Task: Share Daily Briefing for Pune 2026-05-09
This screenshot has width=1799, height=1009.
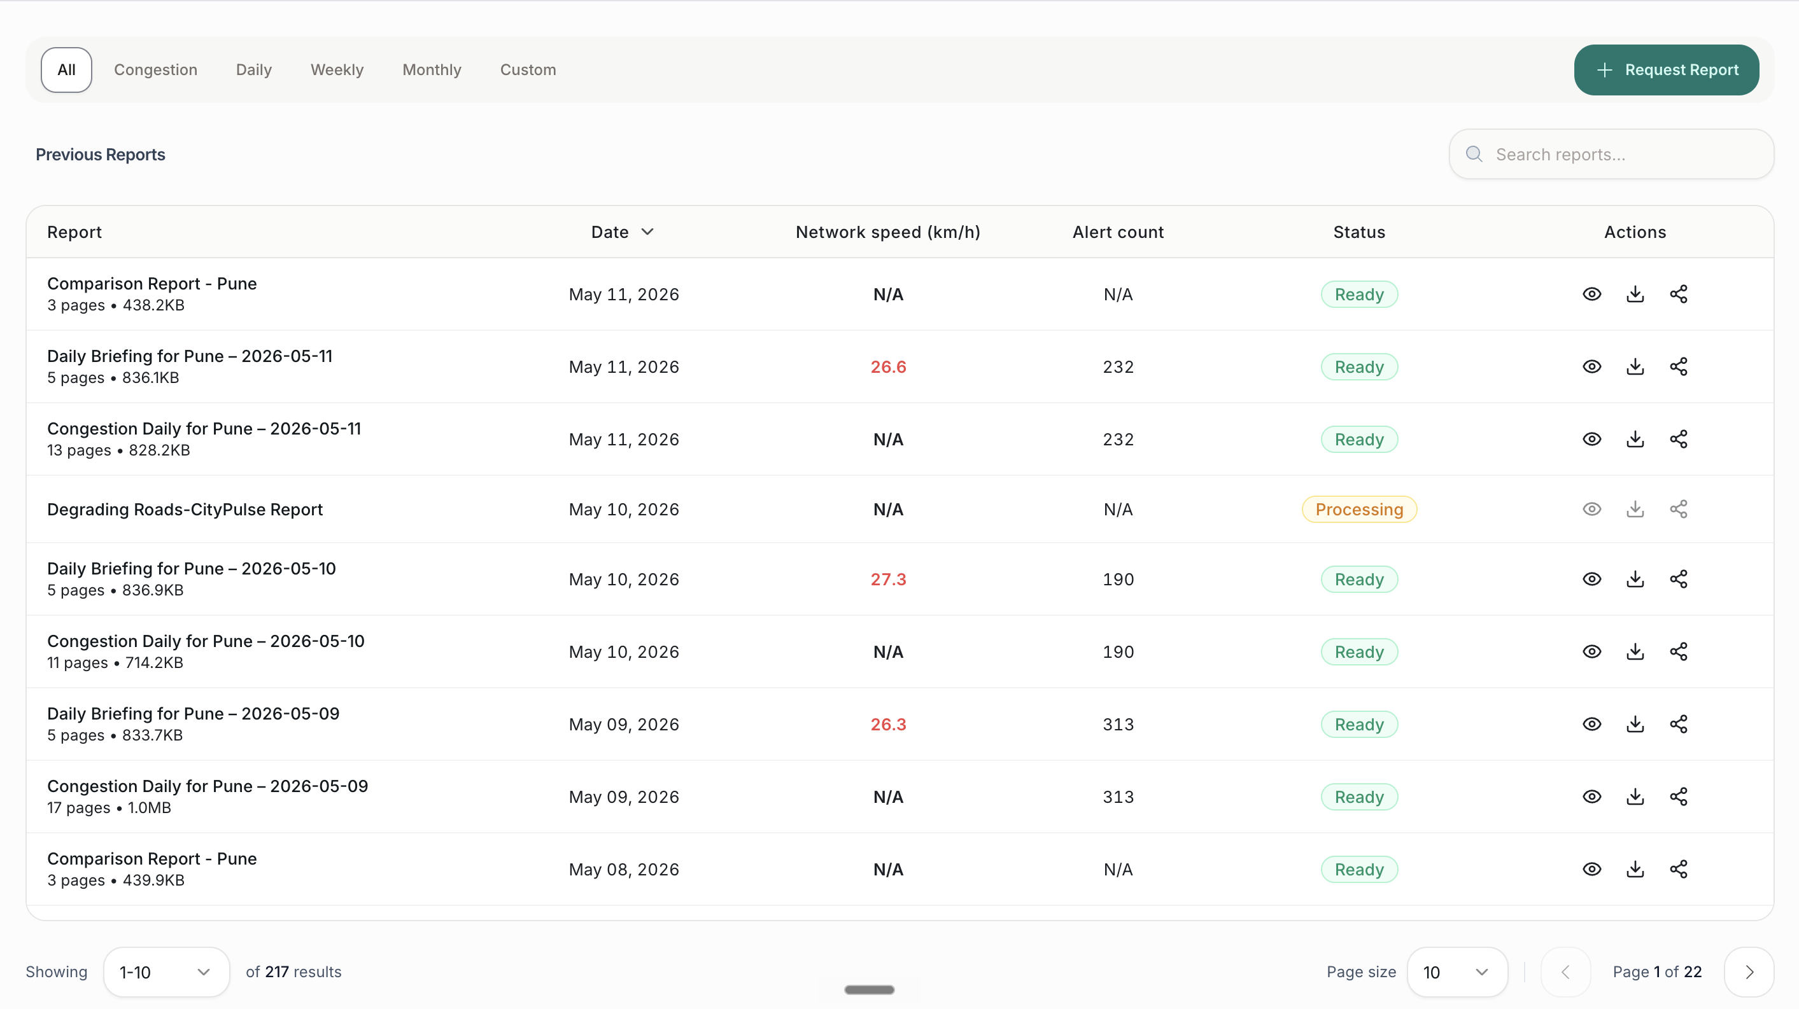Action: (1678, 723)
